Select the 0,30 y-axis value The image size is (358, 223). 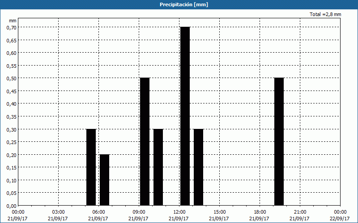[x=12, y=129]
